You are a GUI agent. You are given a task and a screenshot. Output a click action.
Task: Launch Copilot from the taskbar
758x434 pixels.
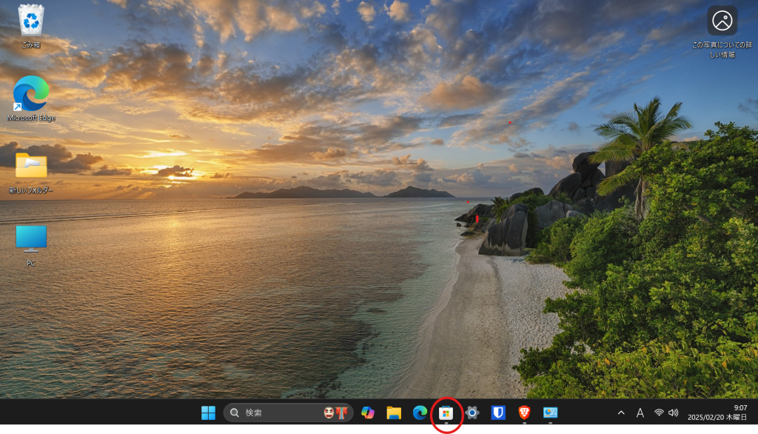click(x=368, y=413)
